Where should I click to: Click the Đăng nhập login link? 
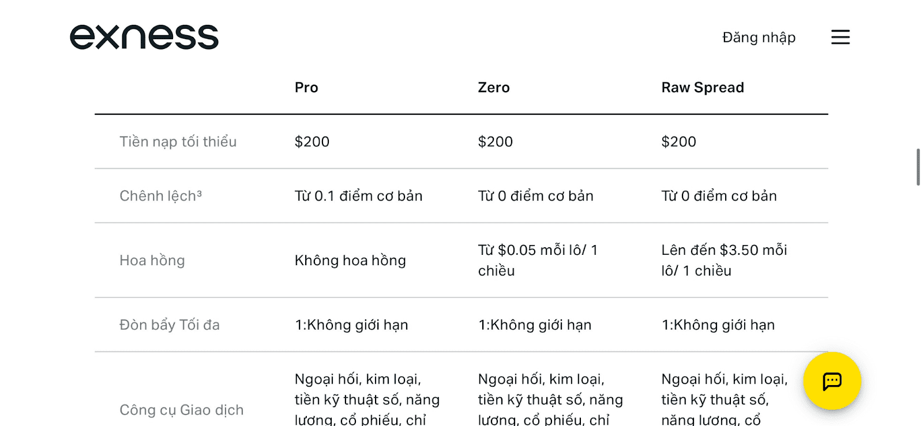point(757,37)
